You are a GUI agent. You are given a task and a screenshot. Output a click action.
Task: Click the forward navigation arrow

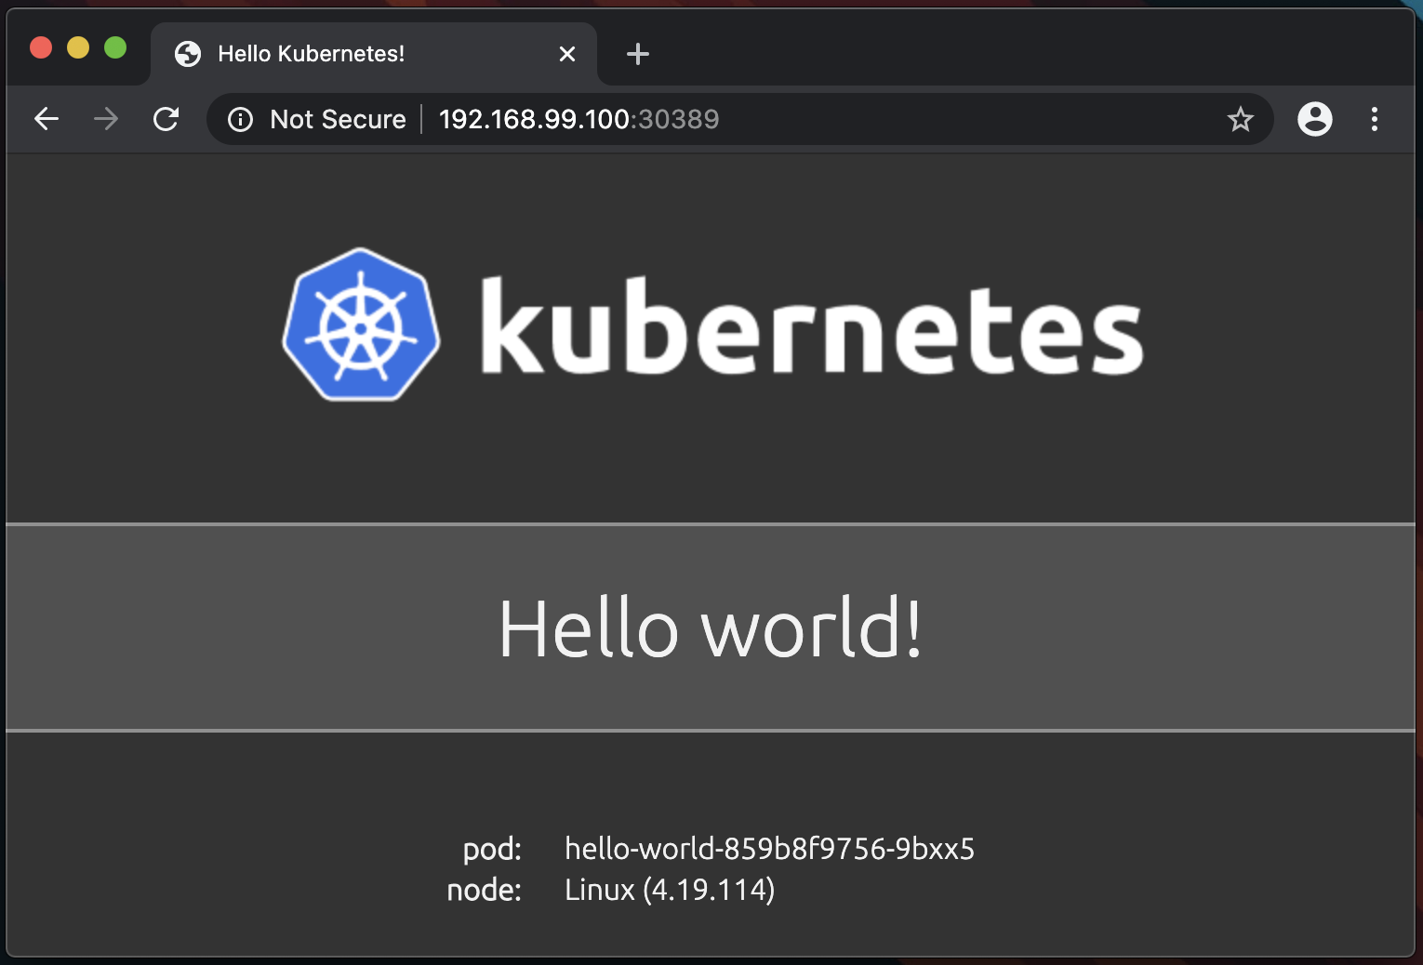pyautogui.click(x=106, y=119)
